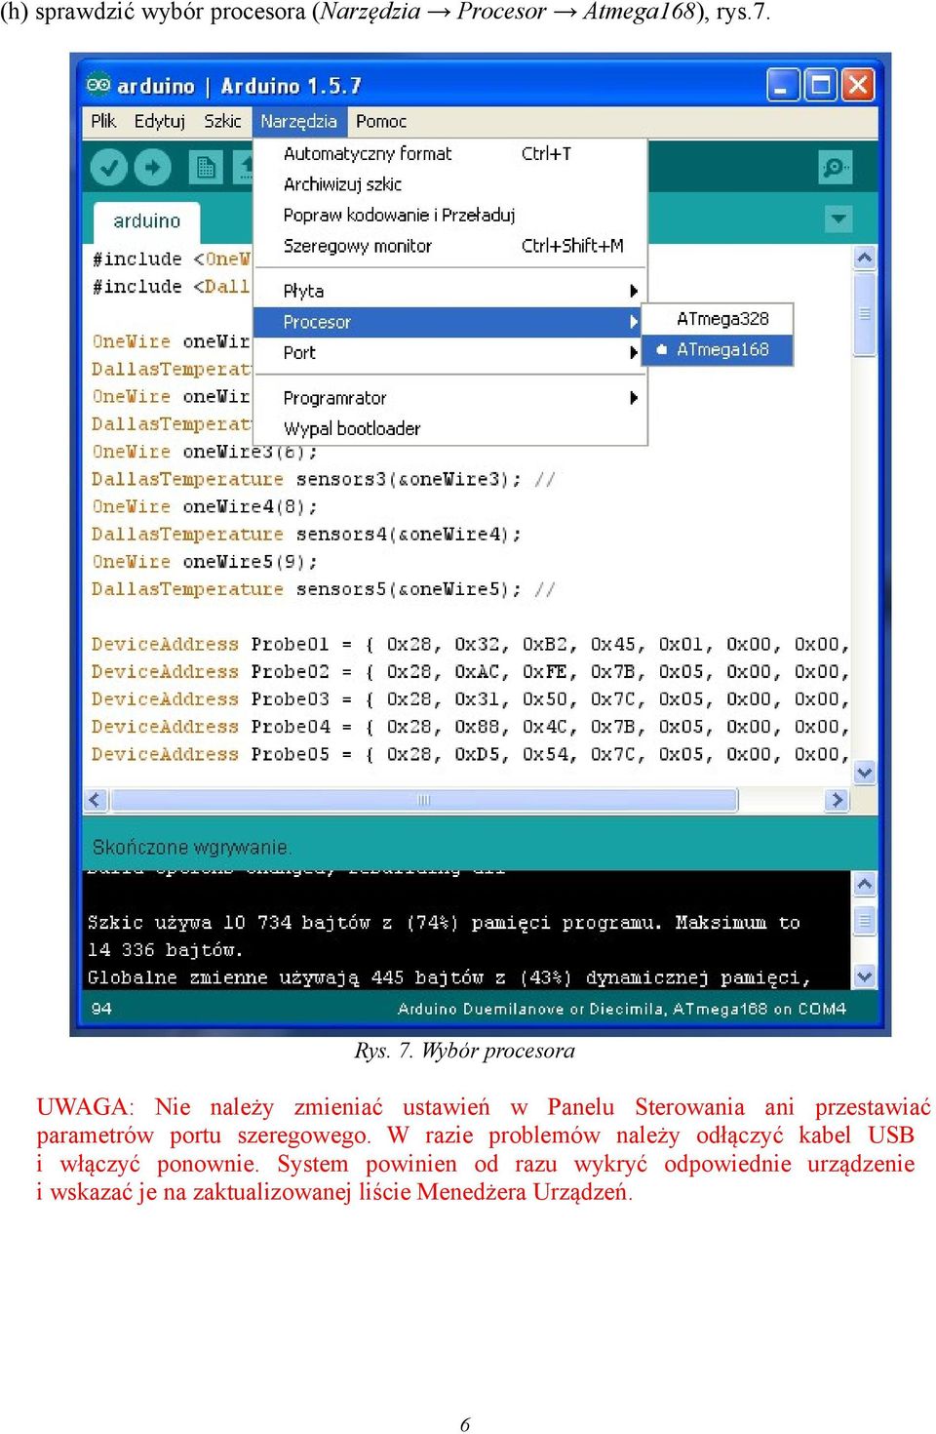The width and height of the screenshot is (936, 1434).
Task: Click the horizontal scrollbar right arrow
Action: (x=836, y=800)
